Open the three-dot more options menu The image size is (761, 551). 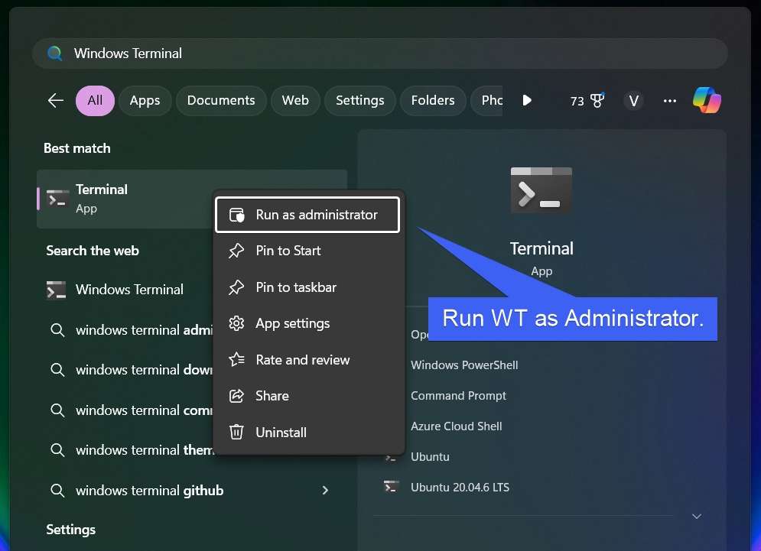(x=670, y=101)
